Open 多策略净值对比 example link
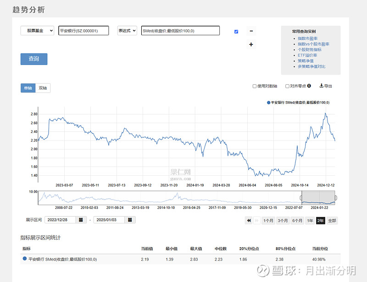The image size is (367, 282). point(311,66)
